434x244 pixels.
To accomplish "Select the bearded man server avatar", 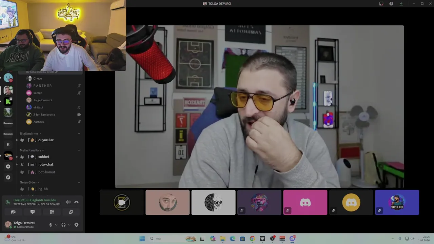I will 8,90.
